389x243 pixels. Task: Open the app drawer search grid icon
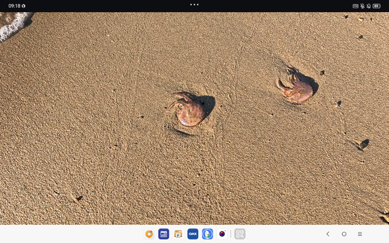coord(240,234)
